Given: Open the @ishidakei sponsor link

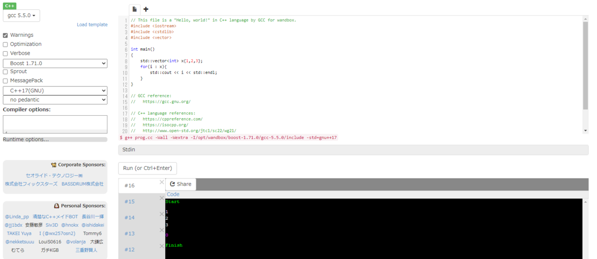Looking at the screenshot, I should pos(93,225).
